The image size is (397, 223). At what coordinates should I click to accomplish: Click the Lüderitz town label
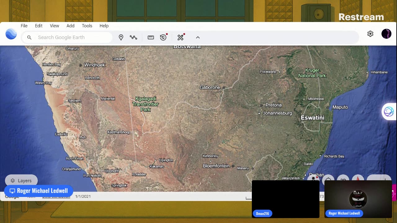(61, 134)
